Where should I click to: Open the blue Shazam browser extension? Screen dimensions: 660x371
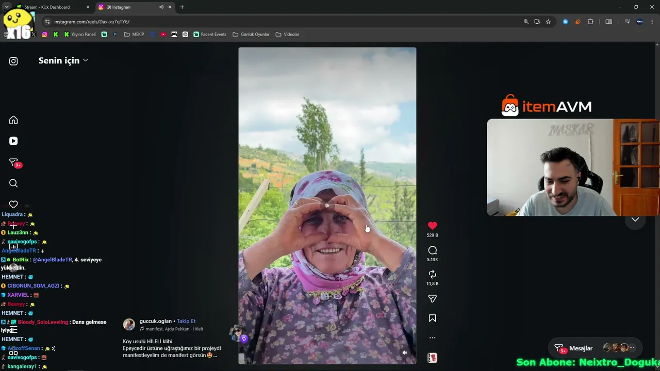pos(566,22)
